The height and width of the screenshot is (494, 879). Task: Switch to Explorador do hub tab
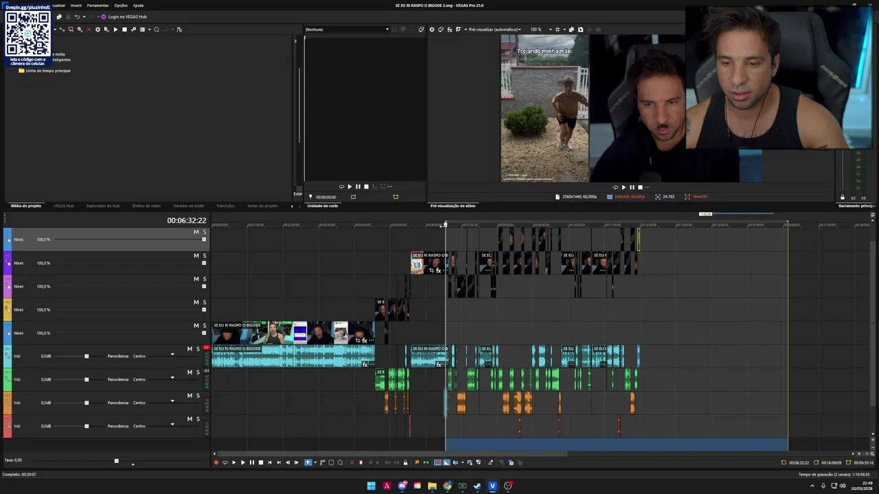[103, 206]
